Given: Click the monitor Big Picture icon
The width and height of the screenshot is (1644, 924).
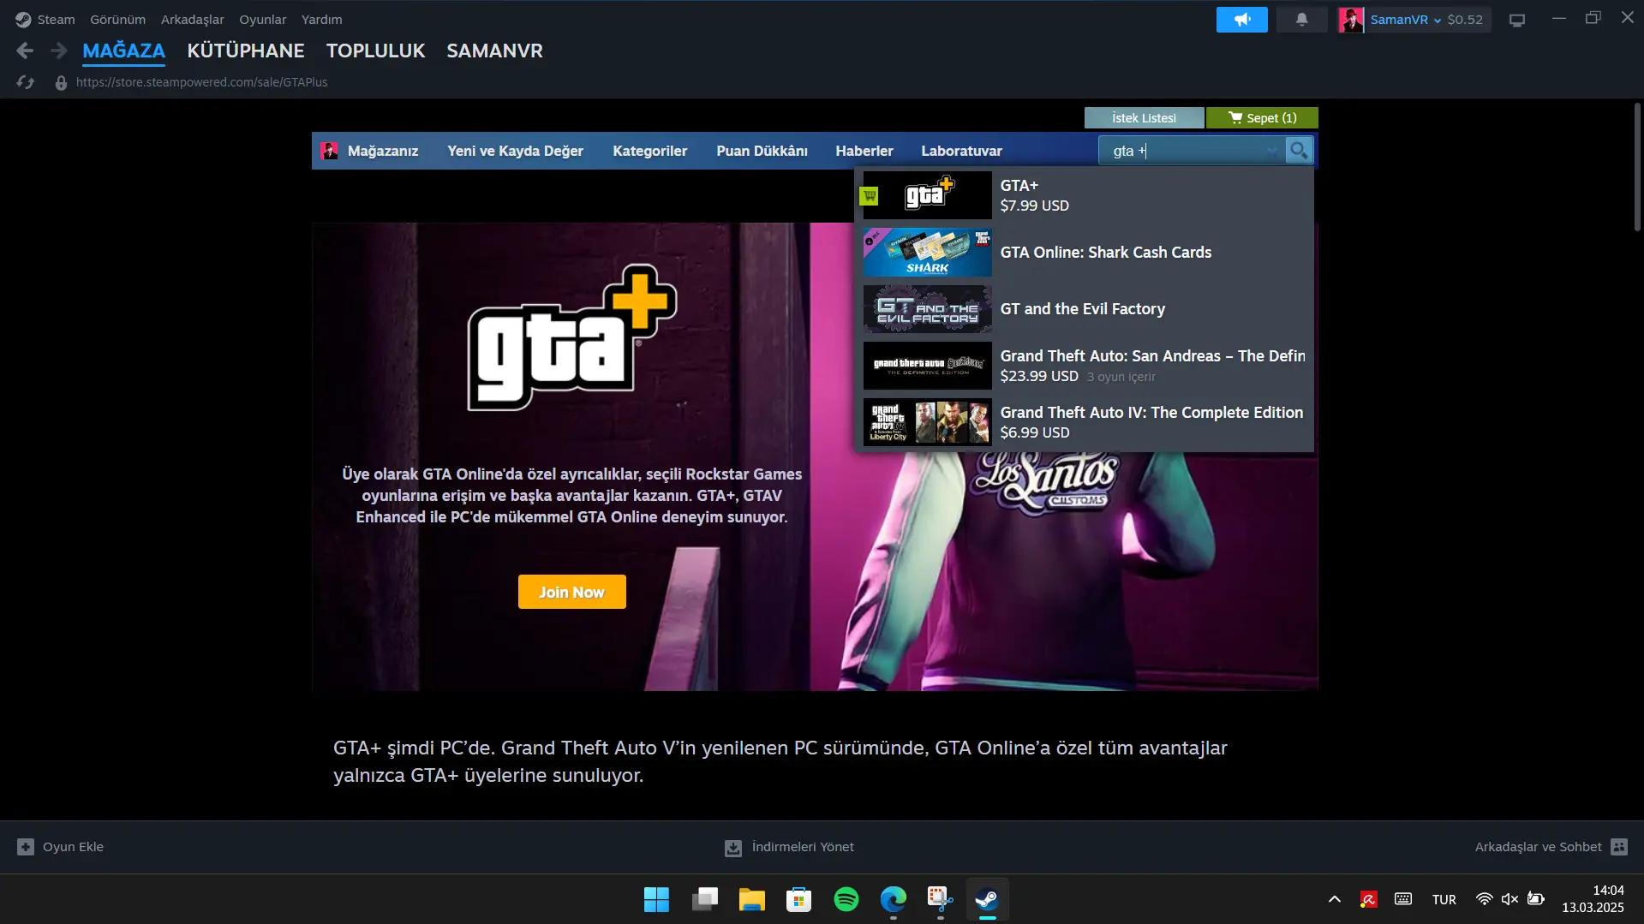Looking at the screenshot, I should (1517, 21).
